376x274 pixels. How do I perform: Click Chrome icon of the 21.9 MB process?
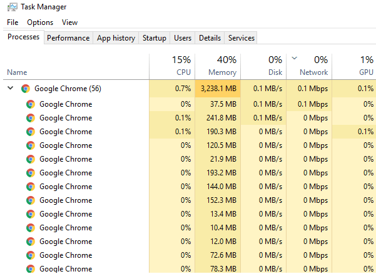(x=31, y=159)
